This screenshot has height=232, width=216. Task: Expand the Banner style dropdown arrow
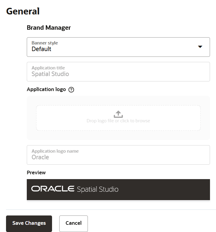click(x=200, y=47)
